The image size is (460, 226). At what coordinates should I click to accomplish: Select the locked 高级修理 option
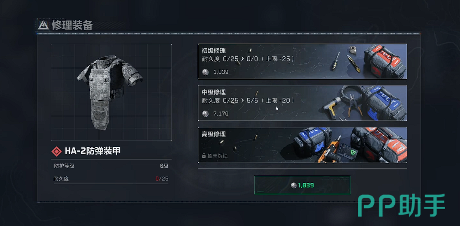[x=302, y=145]
